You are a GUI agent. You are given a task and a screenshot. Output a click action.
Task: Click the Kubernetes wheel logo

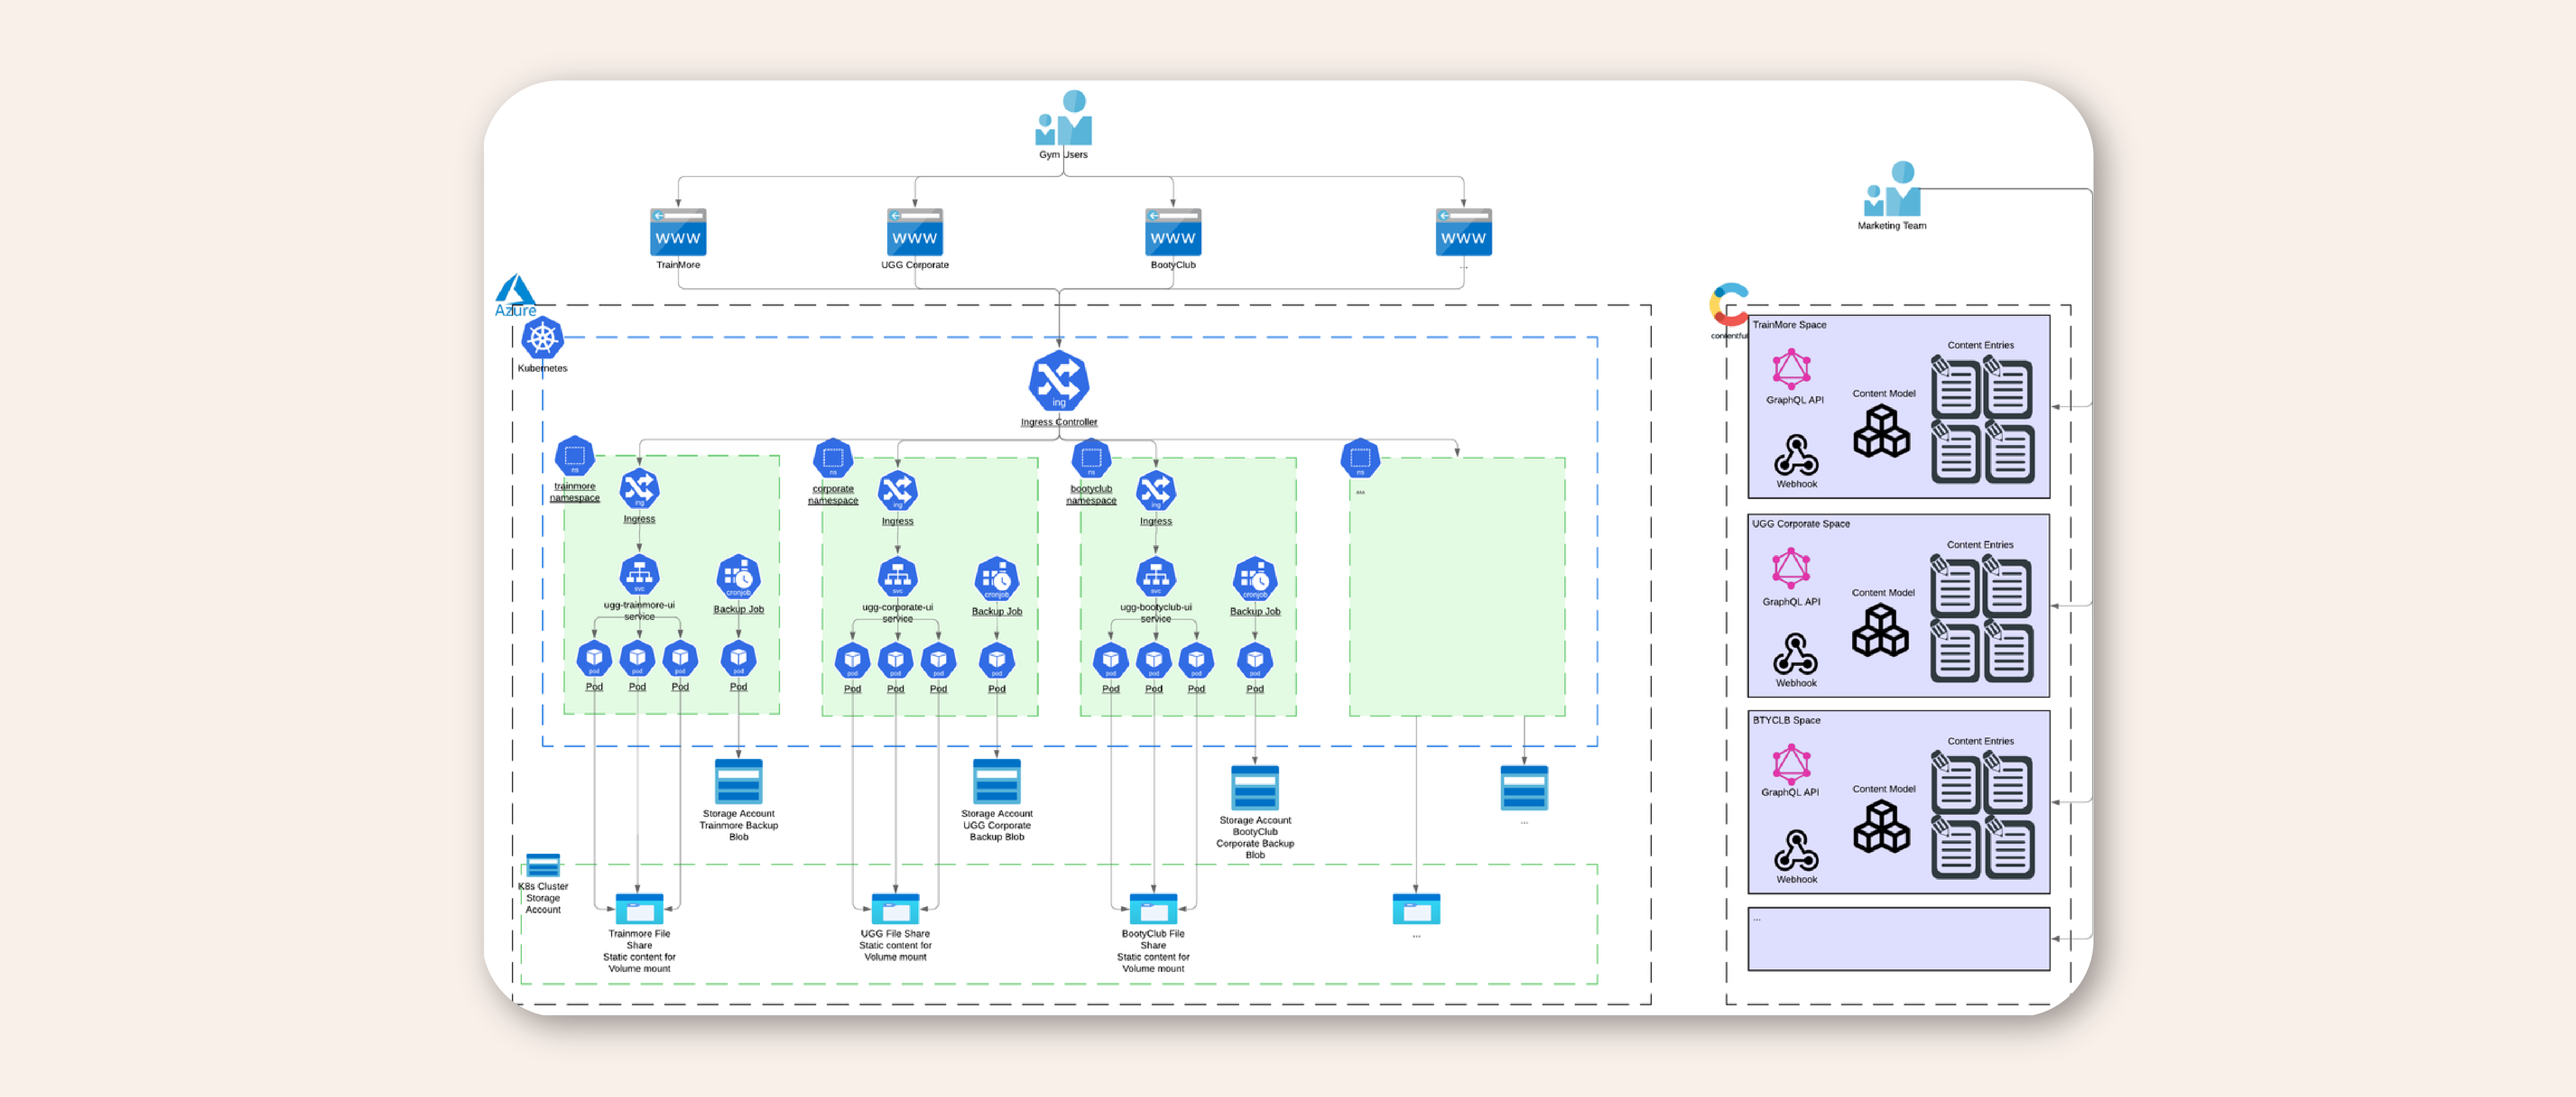click(x=542, y=339)
